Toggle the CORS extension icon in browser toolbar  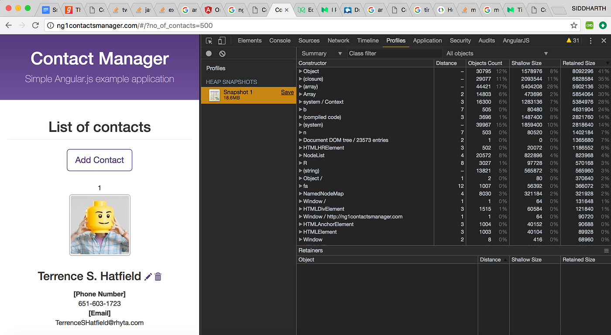[589, 25]
